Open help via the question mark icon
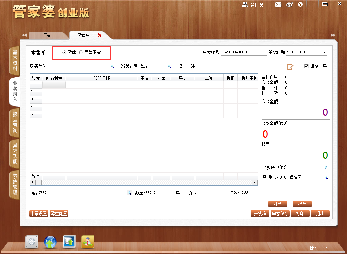The image size is (347, 254). click(300, 4)
